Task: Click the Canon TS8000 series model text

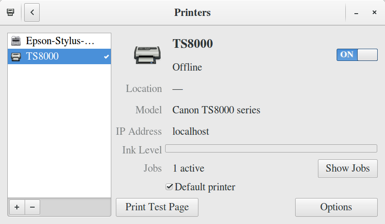Action: tap(216, 110)
